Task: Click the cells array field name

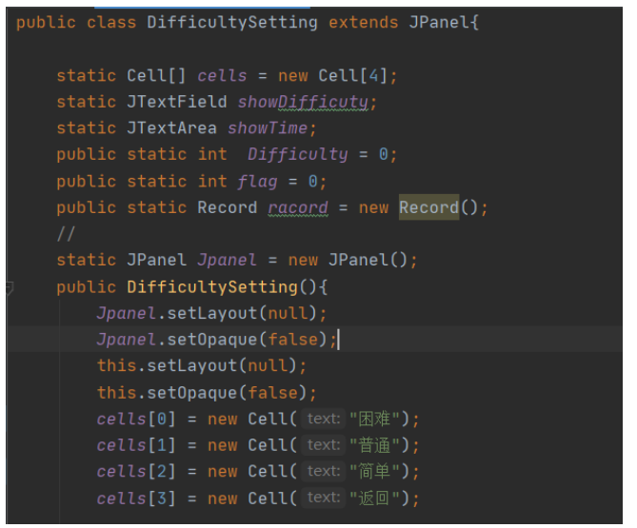Action: (222, 76)
